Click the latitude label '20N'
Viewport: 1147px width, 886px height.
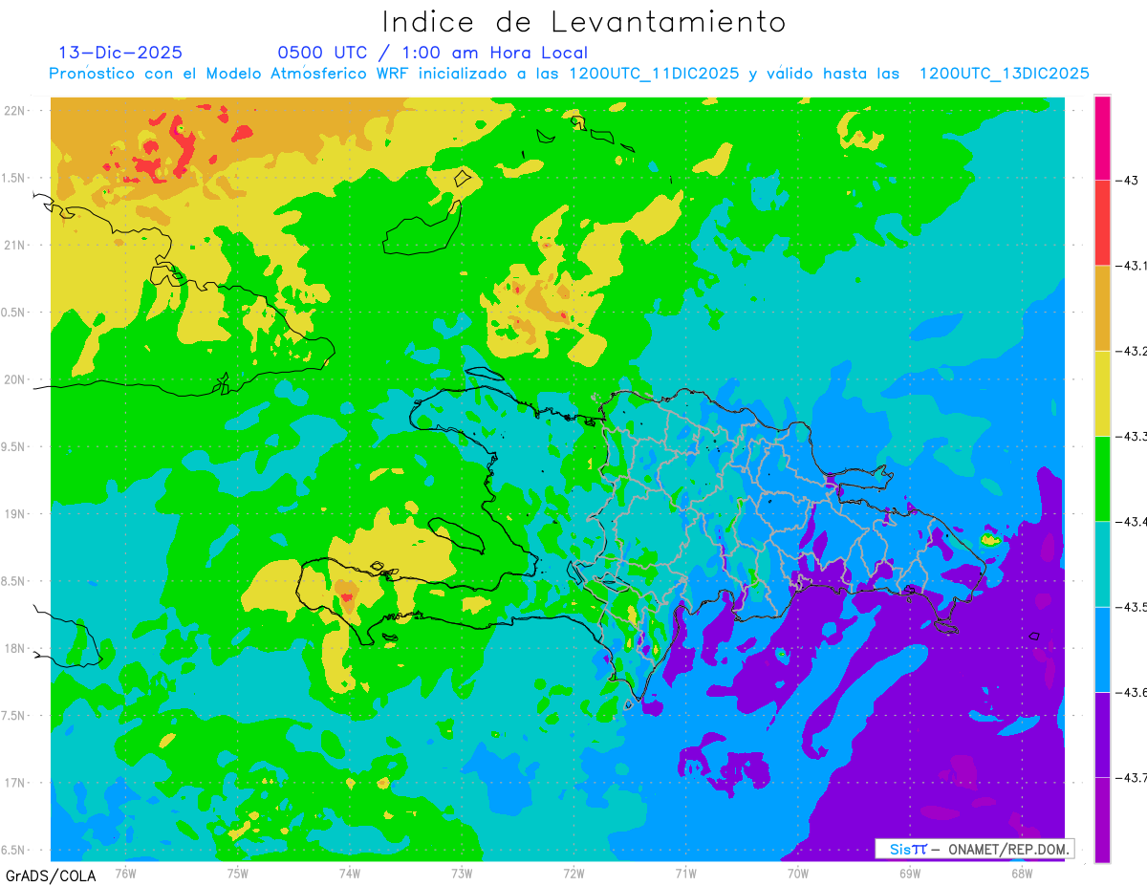coord(15,379)
